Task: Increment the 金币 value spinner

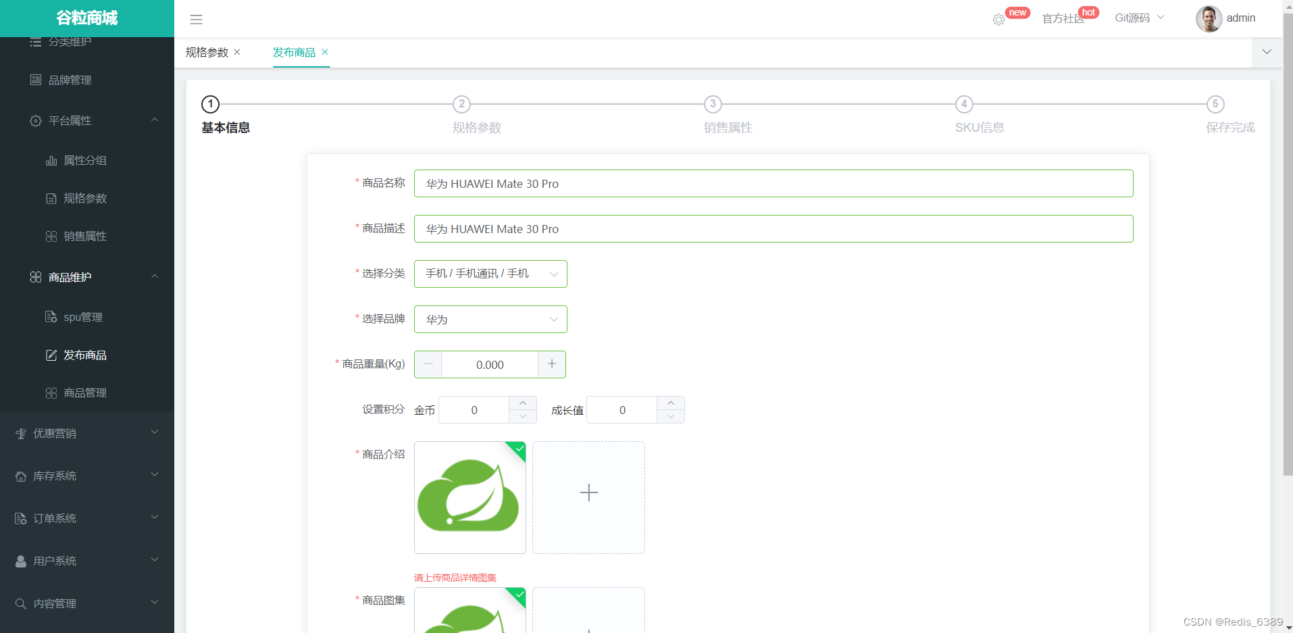Action: click(x=522, y=403)
